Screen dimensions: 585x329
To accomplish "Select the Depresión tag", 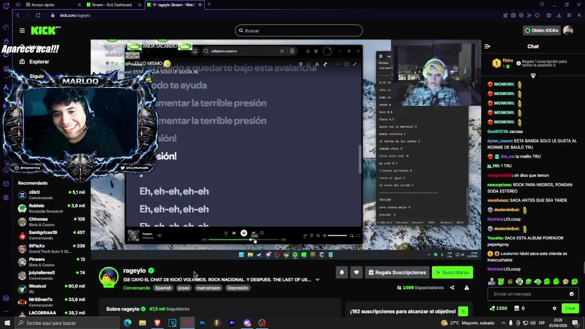I will 238,288.
